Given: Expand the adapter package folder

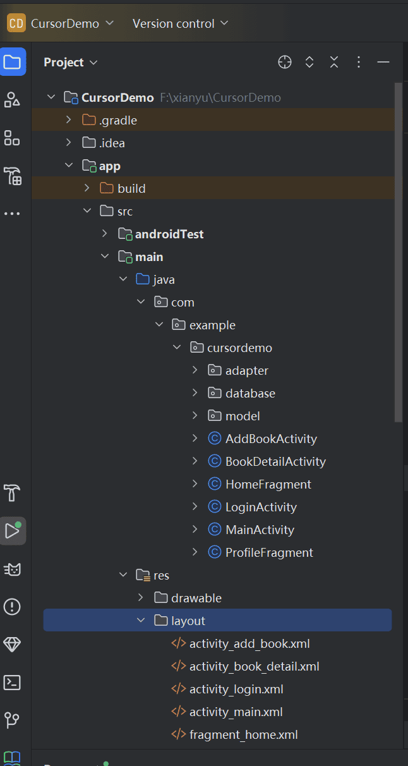Looking at the screenshot, I should pos(195,370).
